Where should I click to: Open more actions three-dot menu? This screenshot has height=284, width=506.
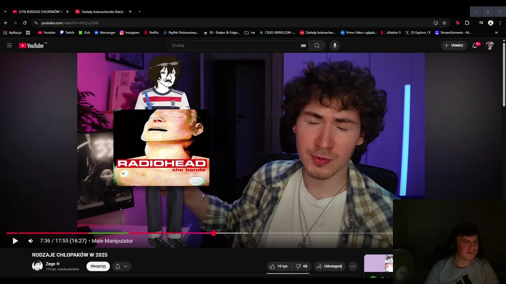click(x=353, y=266)
